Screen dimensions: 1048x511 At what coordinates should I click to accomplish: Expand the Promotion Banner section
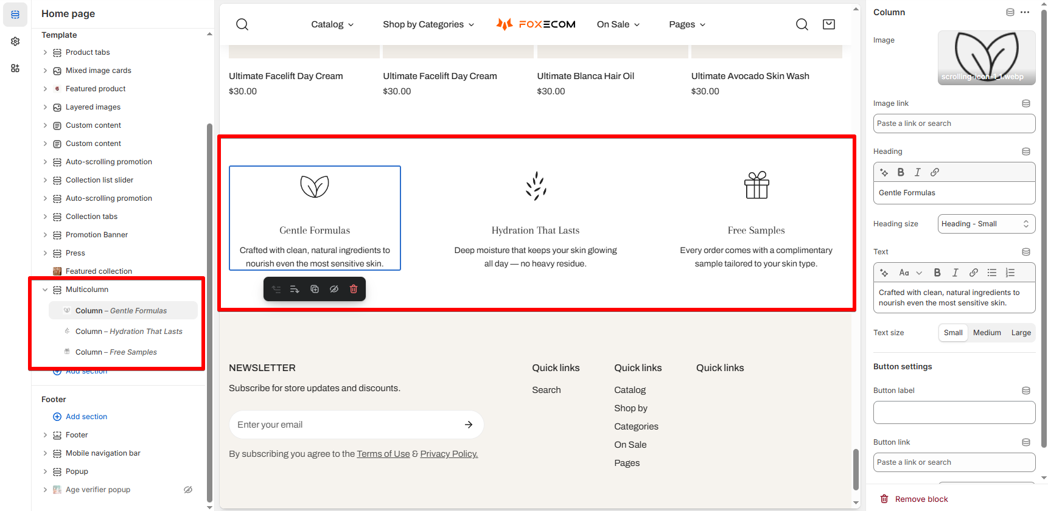(x=45, y=235)
